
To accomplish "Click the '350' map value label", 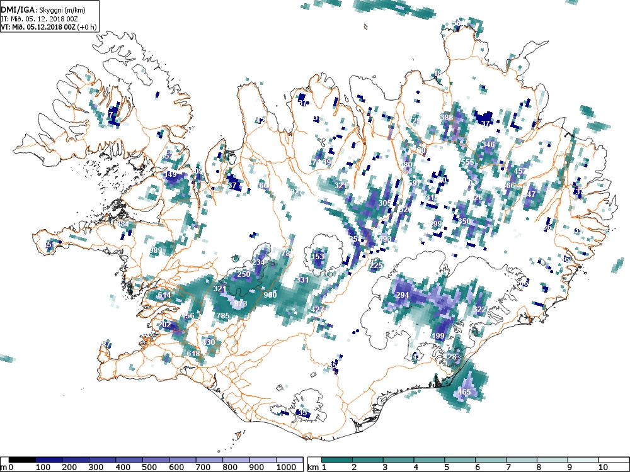I will [464, 221].
